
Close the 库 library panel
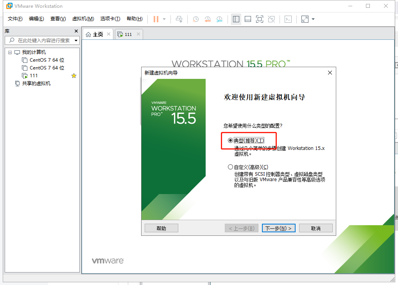click(x=76, y=31)
